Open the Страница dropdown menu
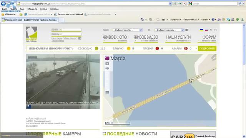 pos(175,20)
